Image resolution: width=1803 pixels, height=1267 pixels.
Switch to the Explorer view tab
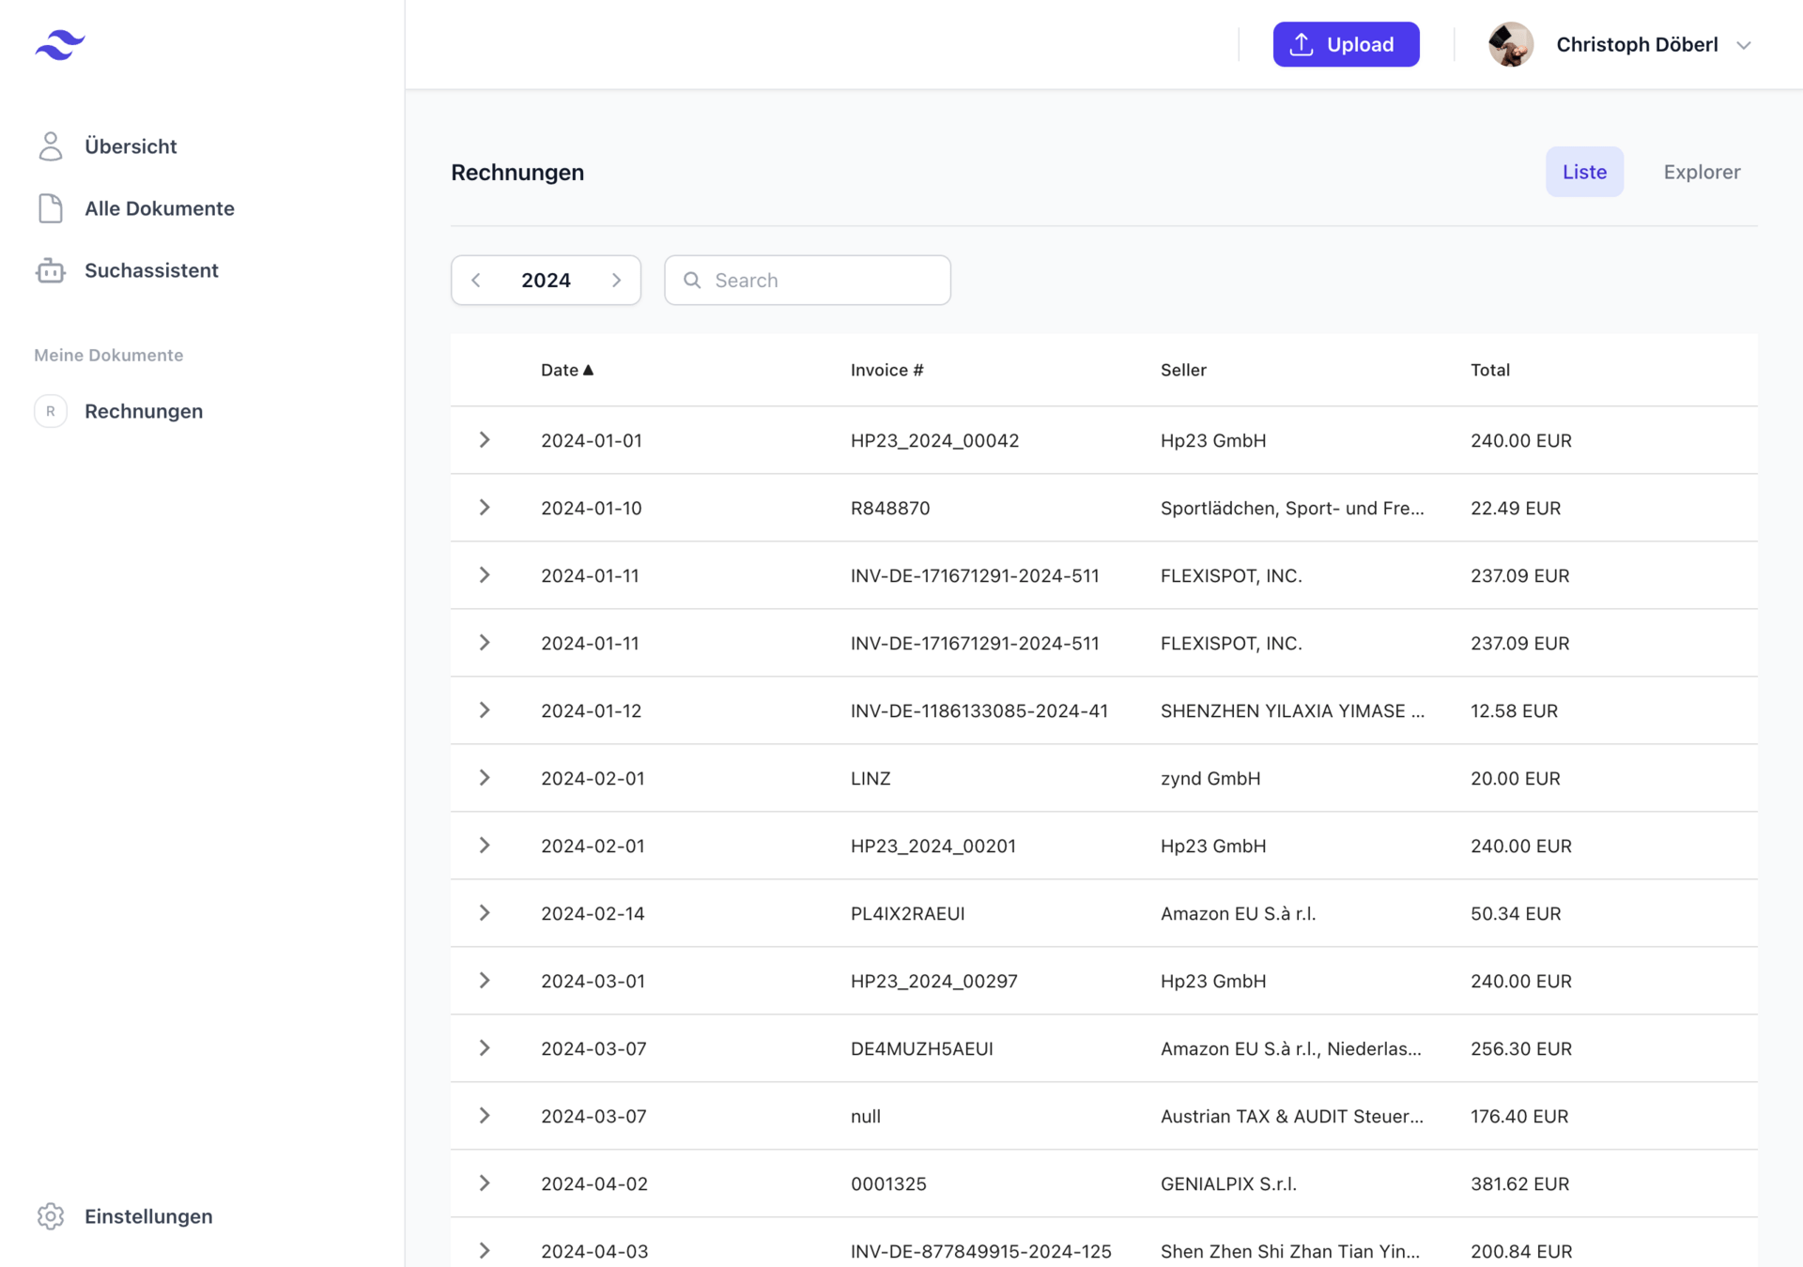pos(1702,172)
